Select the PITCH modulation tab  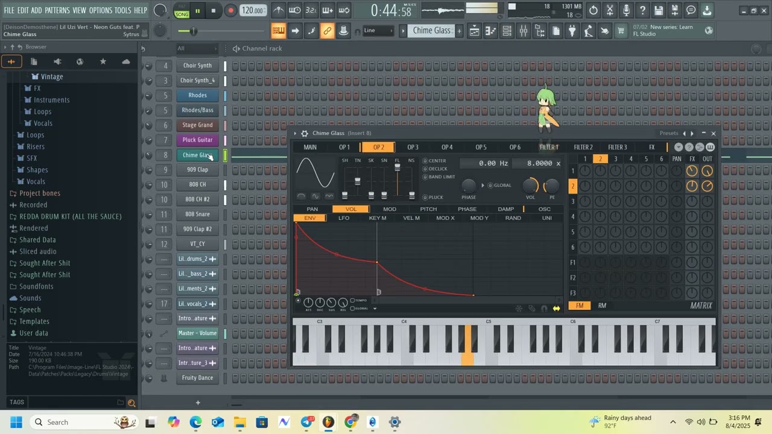428,209
